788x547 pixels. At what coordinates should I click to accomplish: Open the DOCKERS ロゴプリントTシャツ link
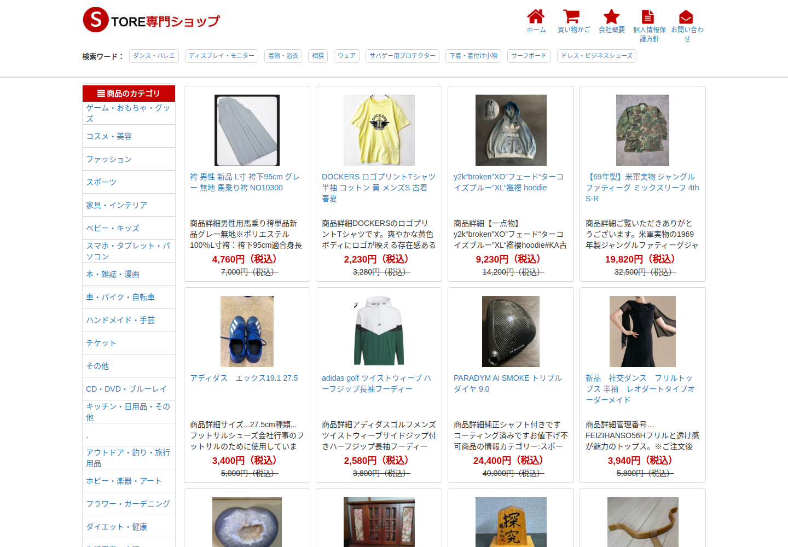[x=379, y=188]
